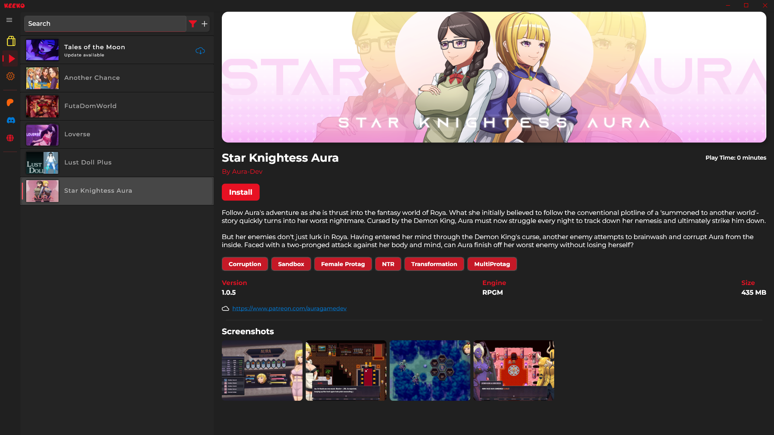Open the first Aura stats screenshot thumbnail
The width and height of the screenshot is (774, 435).
click(262, 370)
